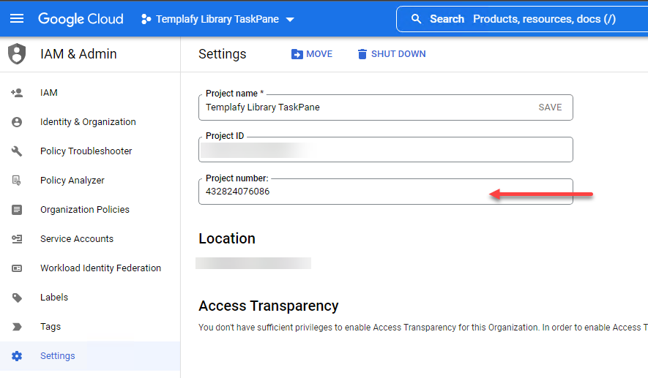Image resolution: width=648 pixels, height=378 pixels.
Task: Click the Workload Identity Federation icon
Action: point(17,268)
